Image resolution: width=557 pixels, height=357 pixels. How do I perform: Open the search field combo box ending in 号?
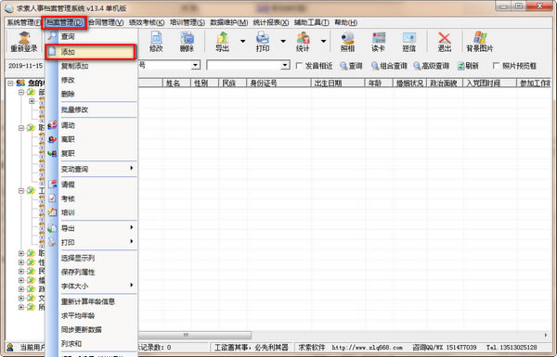coord(196,65)
